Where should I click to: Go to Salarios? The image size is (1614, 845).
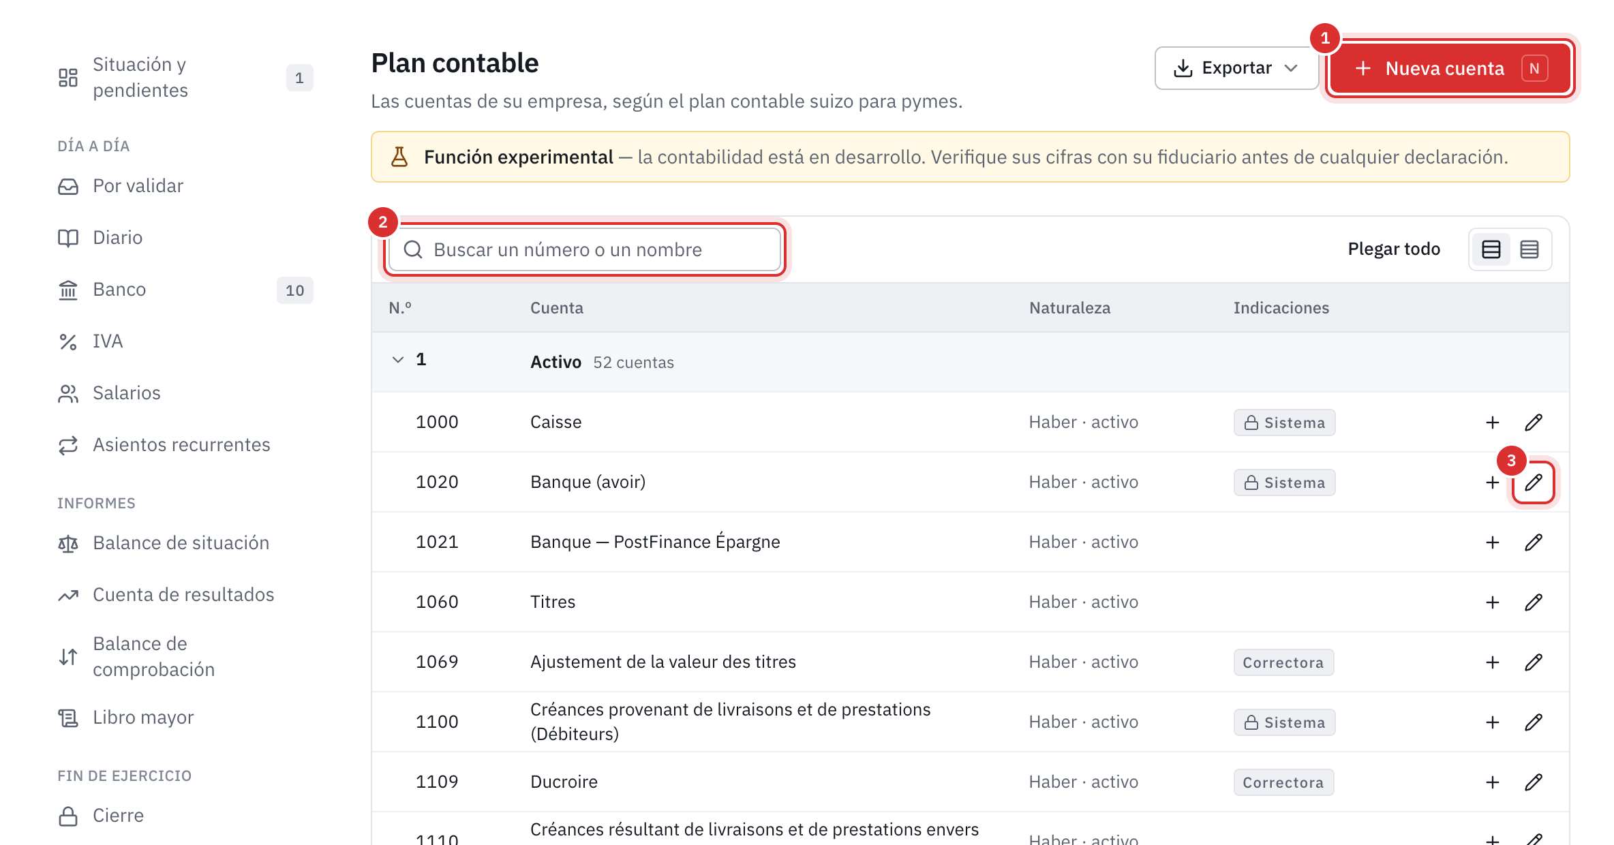coord(185,393)
